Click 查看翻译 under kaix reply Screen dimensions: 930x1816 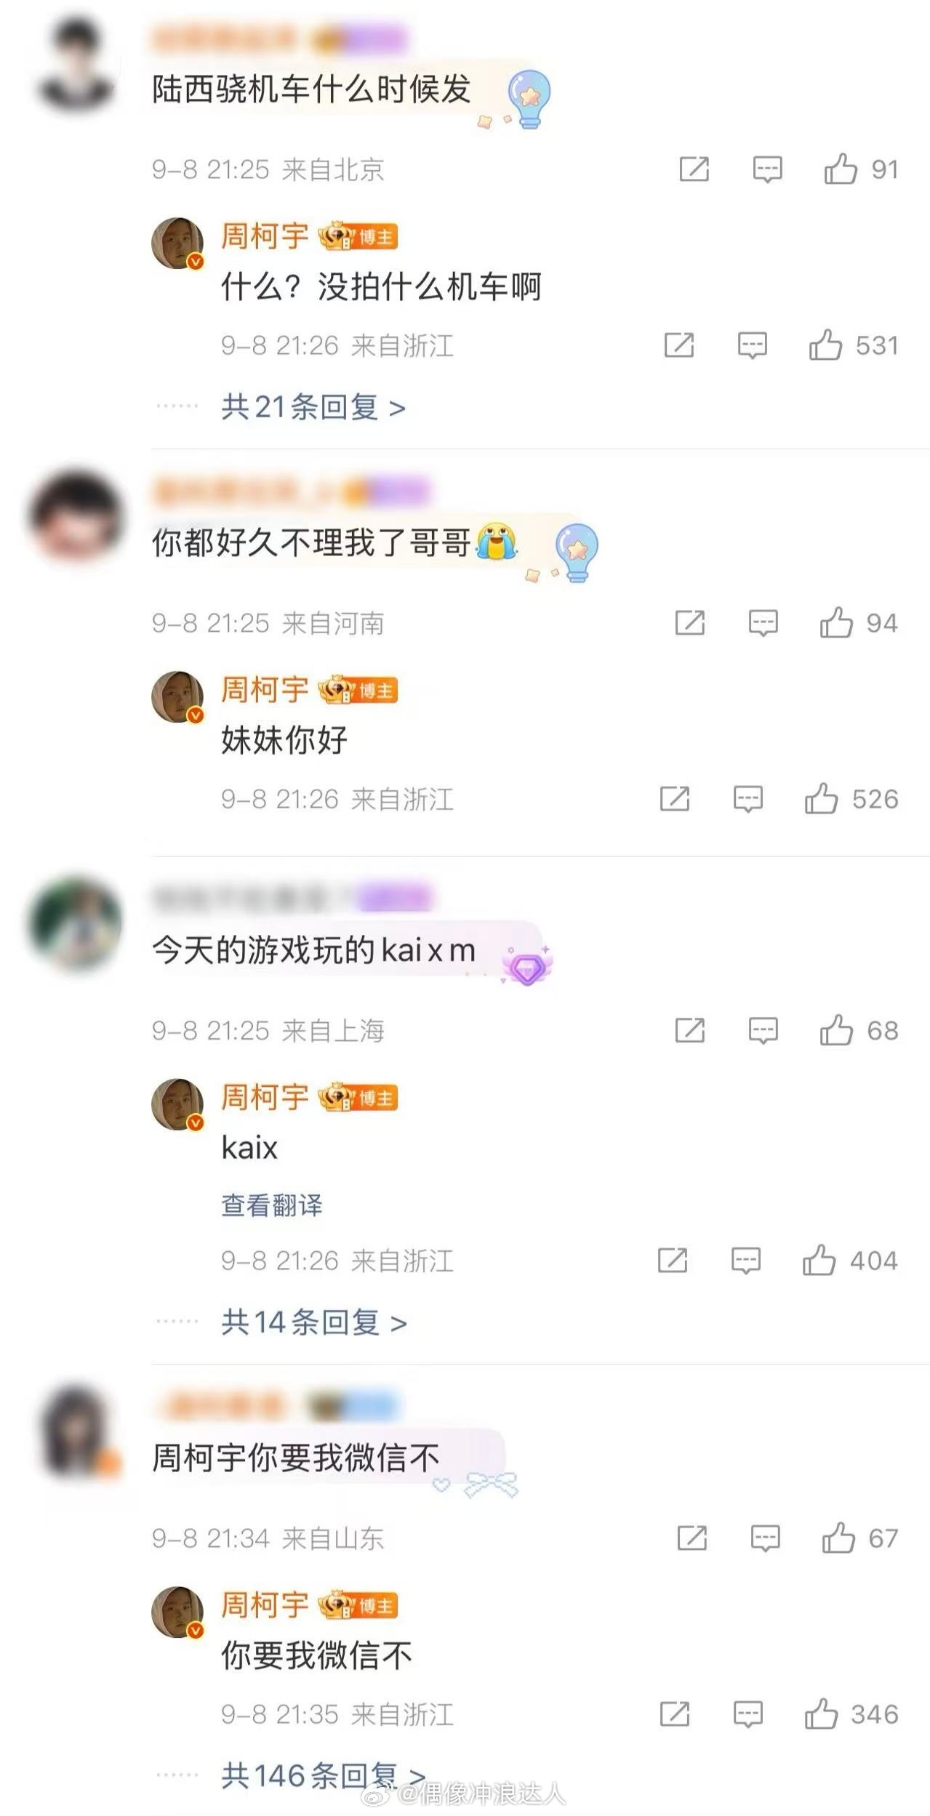tap(272, 1205)
